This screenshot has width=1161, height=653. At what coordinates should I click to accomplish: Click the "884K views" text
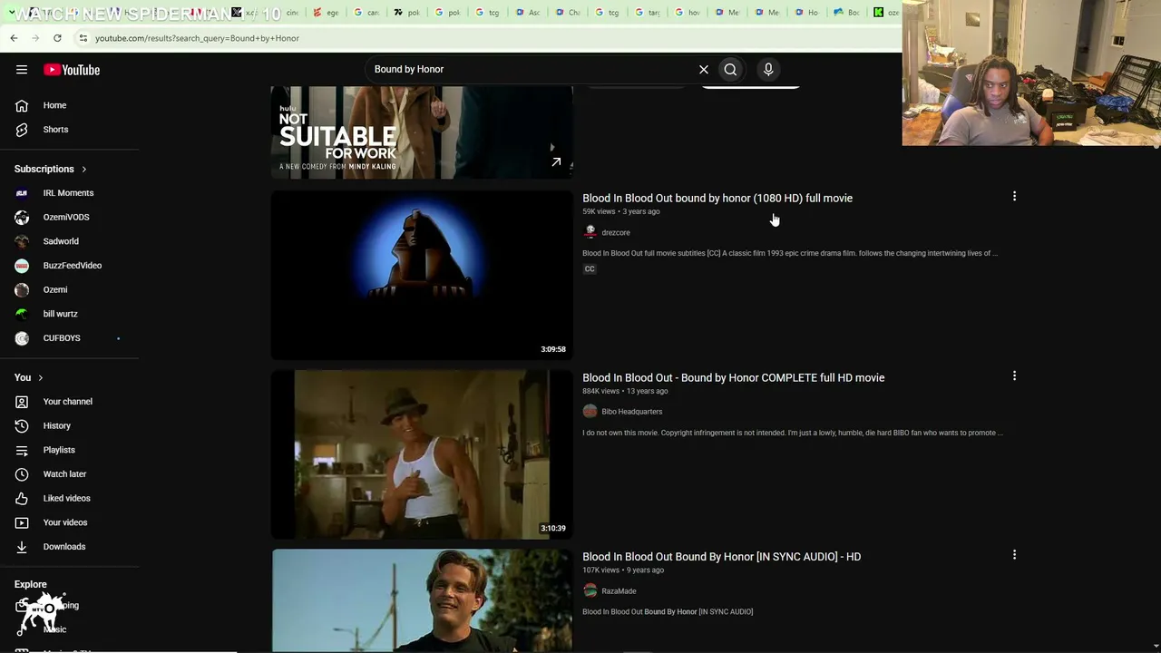pyautogui.click(x=601, y=392)
